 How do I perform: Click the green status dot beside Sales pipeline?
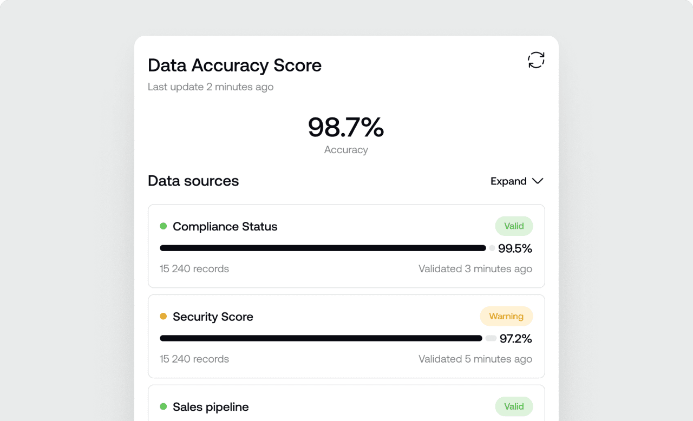pyautogui.click(x=163, y=406)
